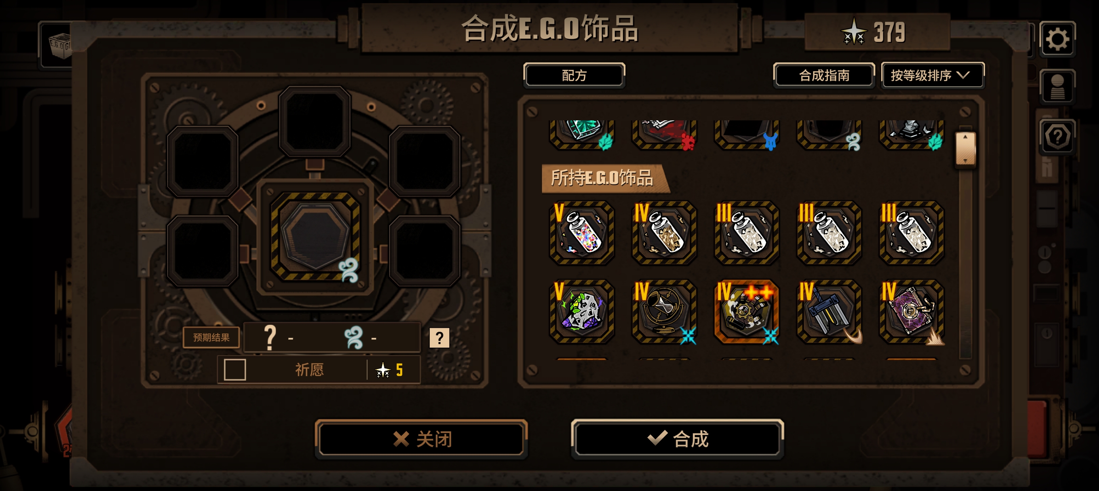
Task: Select the tier IV blade weapon gift
Action: [829, 312]
